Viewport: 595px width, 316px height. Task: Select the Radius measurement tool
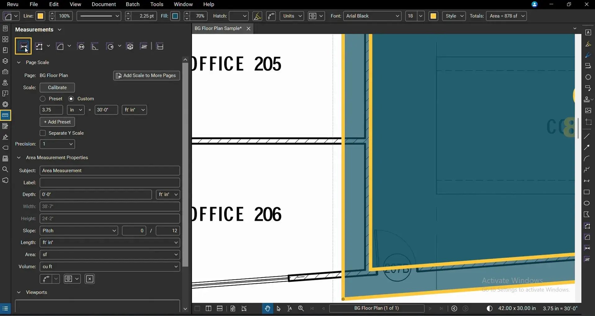click(x=110, y=46)
